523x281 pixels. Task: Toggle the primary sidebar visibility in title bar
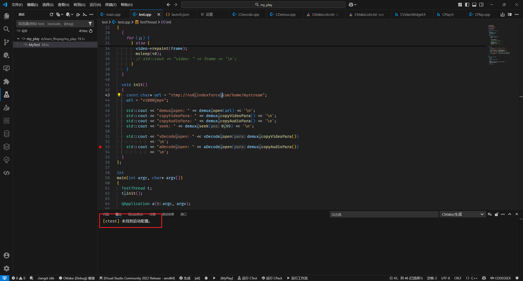coord(467,5)
